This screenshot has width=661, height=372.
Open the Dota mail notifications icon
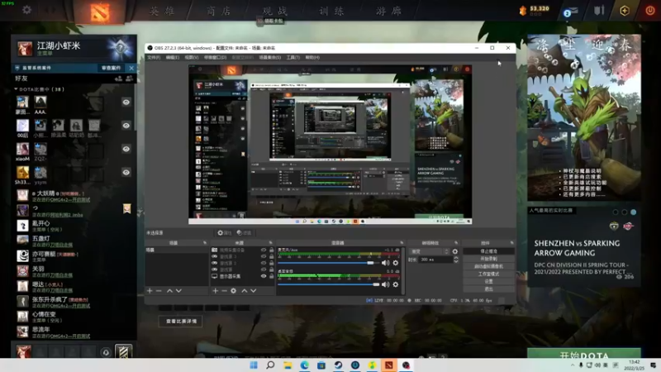tap(570, 12)
